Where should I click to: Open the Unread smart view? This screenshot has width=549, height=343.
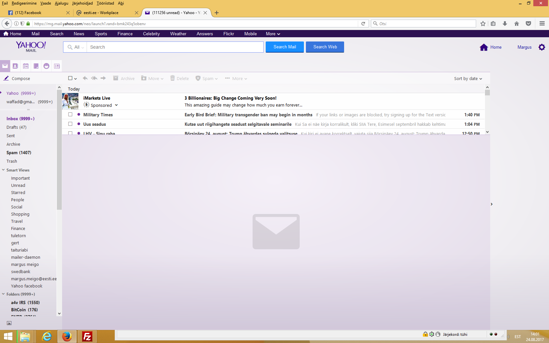[x=18, y=185]
